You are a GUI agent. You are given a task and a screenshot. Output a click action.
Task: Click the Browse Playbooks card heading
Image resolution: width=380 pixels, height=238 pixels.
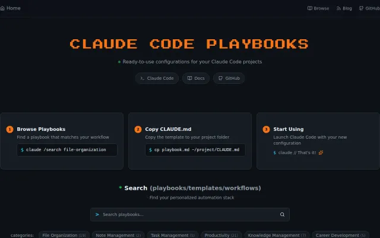(x=41, y=129)
